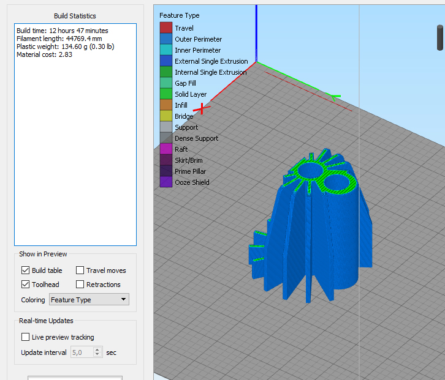The height and width of the screenshot is (380, 445).
Task: Click the Internal Single Extrusion swatch
Action: 166,72
